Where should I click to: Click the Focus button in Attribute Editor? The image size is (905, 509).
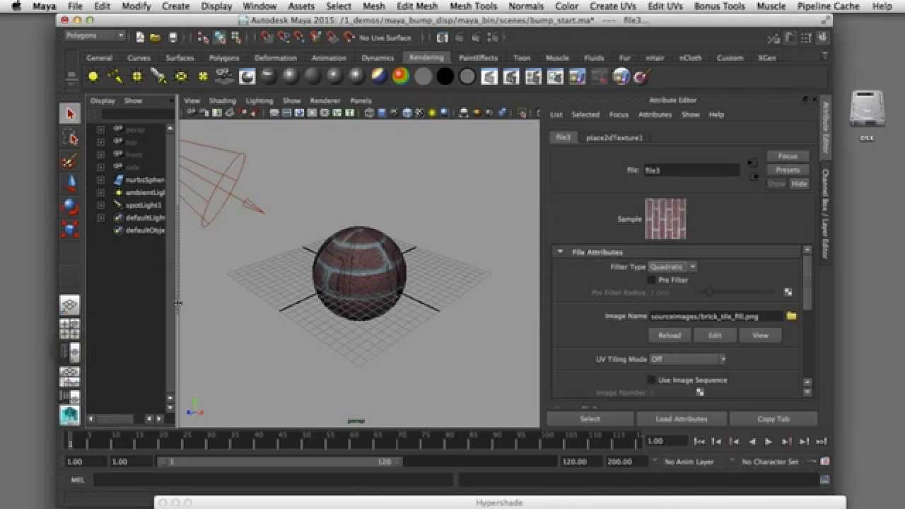point(788,156)
